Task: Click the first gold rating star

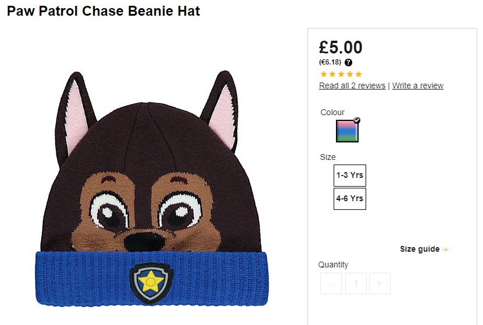Action: tap(323, 74)
